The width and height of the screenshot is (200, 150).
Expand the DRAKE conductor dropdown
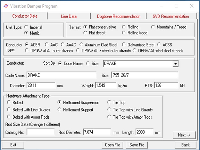pyautogui.click(x=175, y=64)
